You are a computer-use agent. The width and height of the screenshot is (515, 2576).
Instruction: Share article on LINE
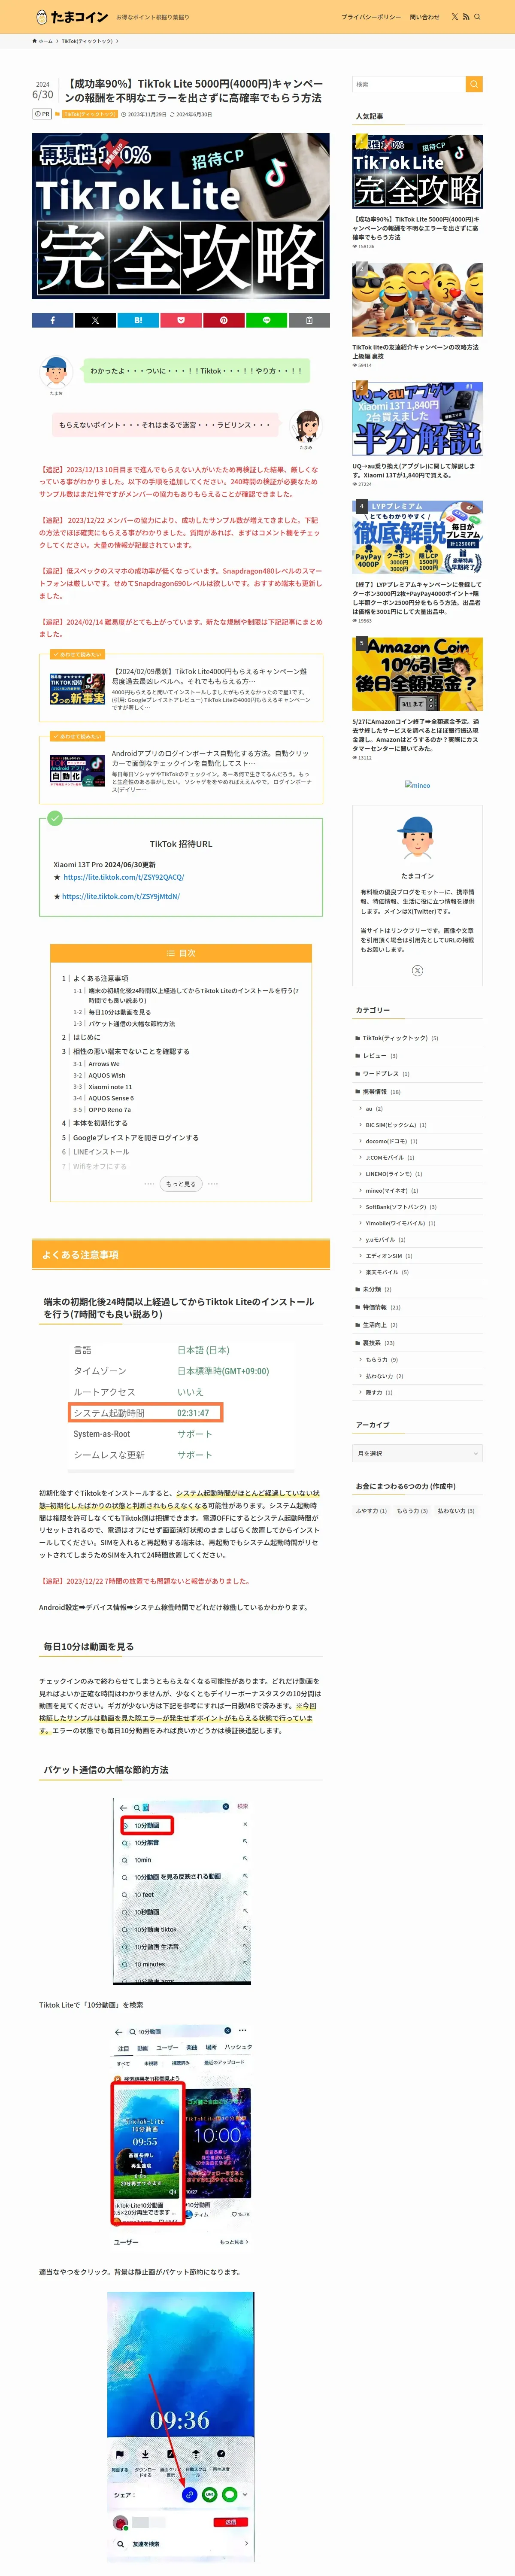click(266, 320)
